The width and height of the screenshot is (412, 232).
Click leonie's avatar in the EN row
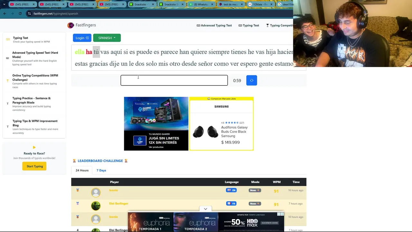pyautogui.click(x=96, y=192)
